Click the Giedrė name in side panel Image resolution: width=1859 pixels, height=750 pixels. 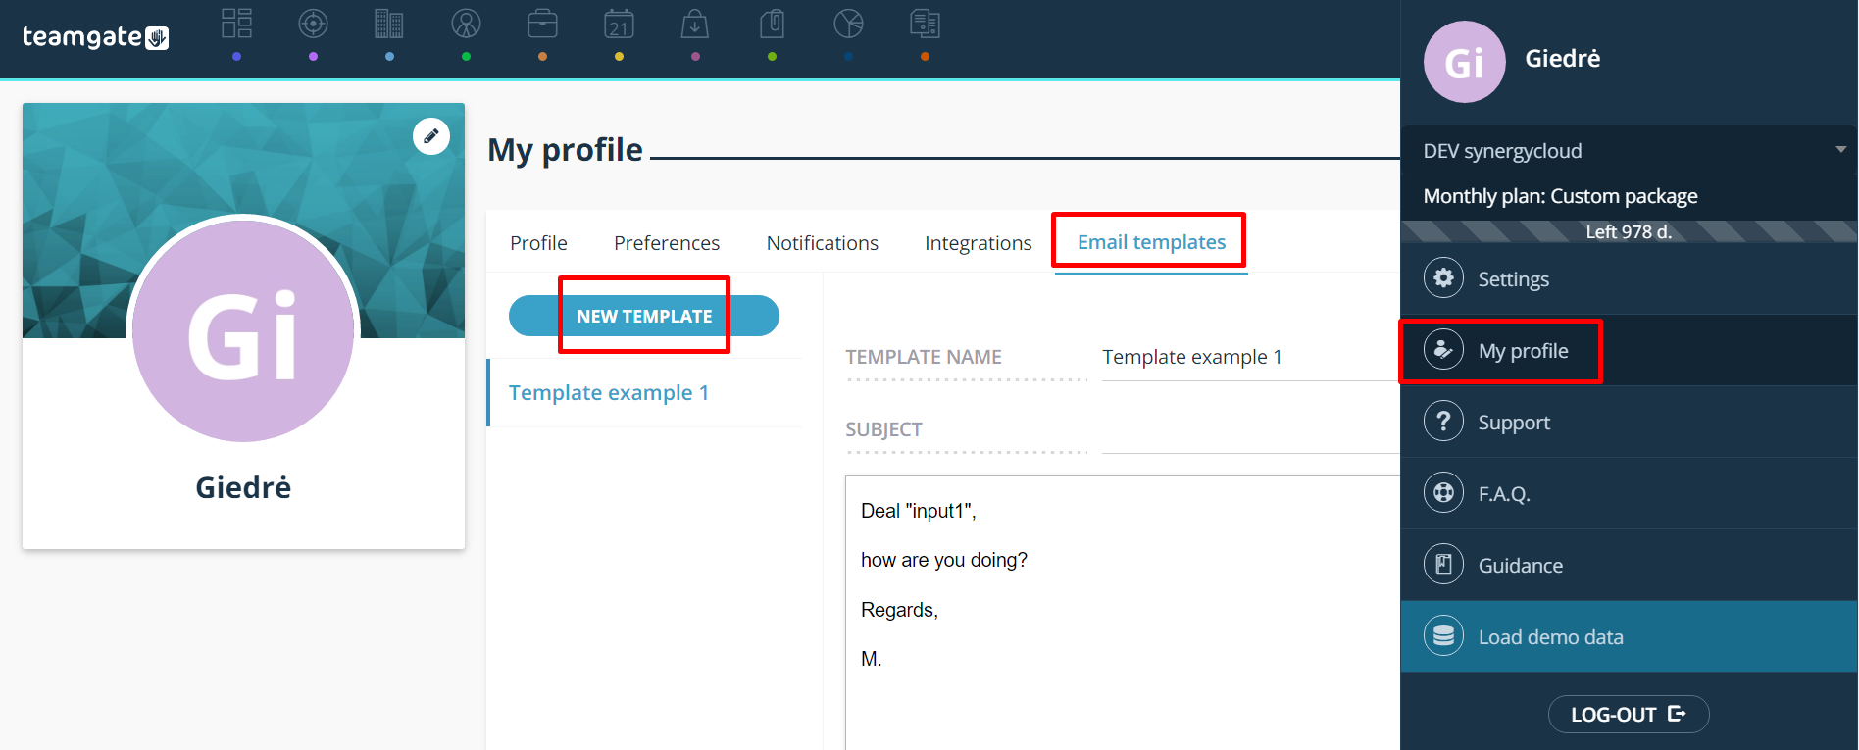1563,58
